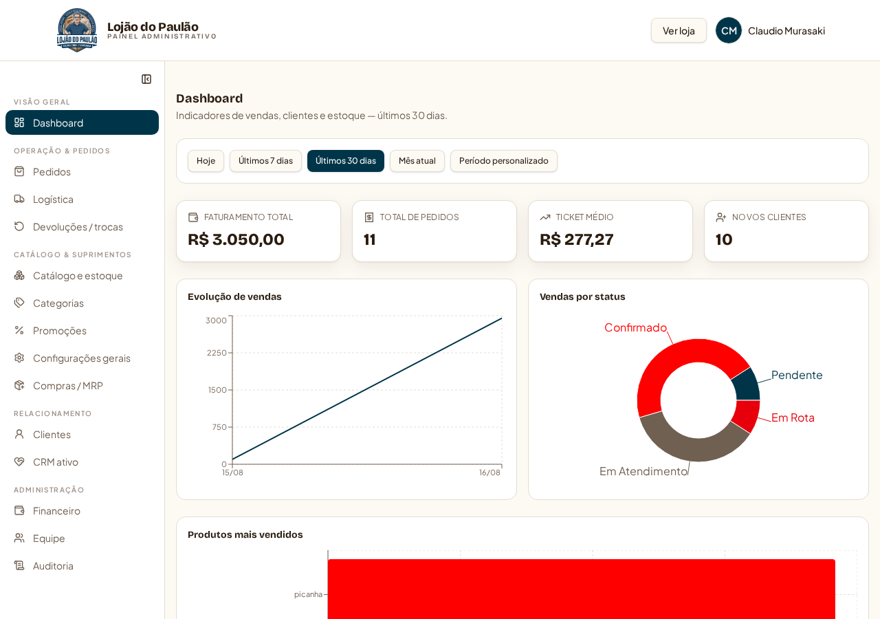Go to Logística in the sidebar
The width and height of the screenshot is (880, 619).
pyautogui.click(x=82, y=199)
